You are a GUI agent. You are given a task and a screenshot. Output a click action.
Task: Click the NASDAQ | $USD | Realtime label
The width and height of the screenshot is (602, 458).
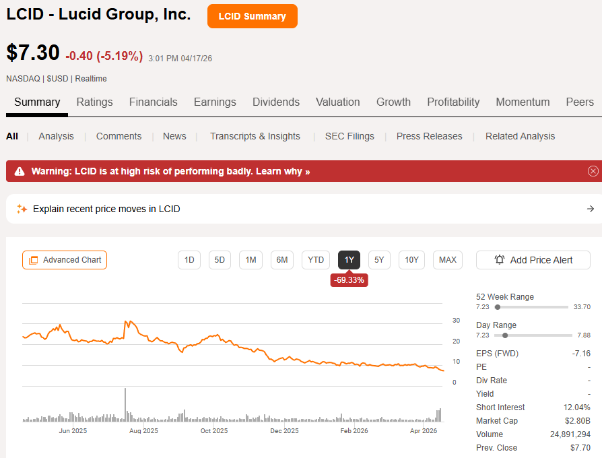click(x=57, y=79)
